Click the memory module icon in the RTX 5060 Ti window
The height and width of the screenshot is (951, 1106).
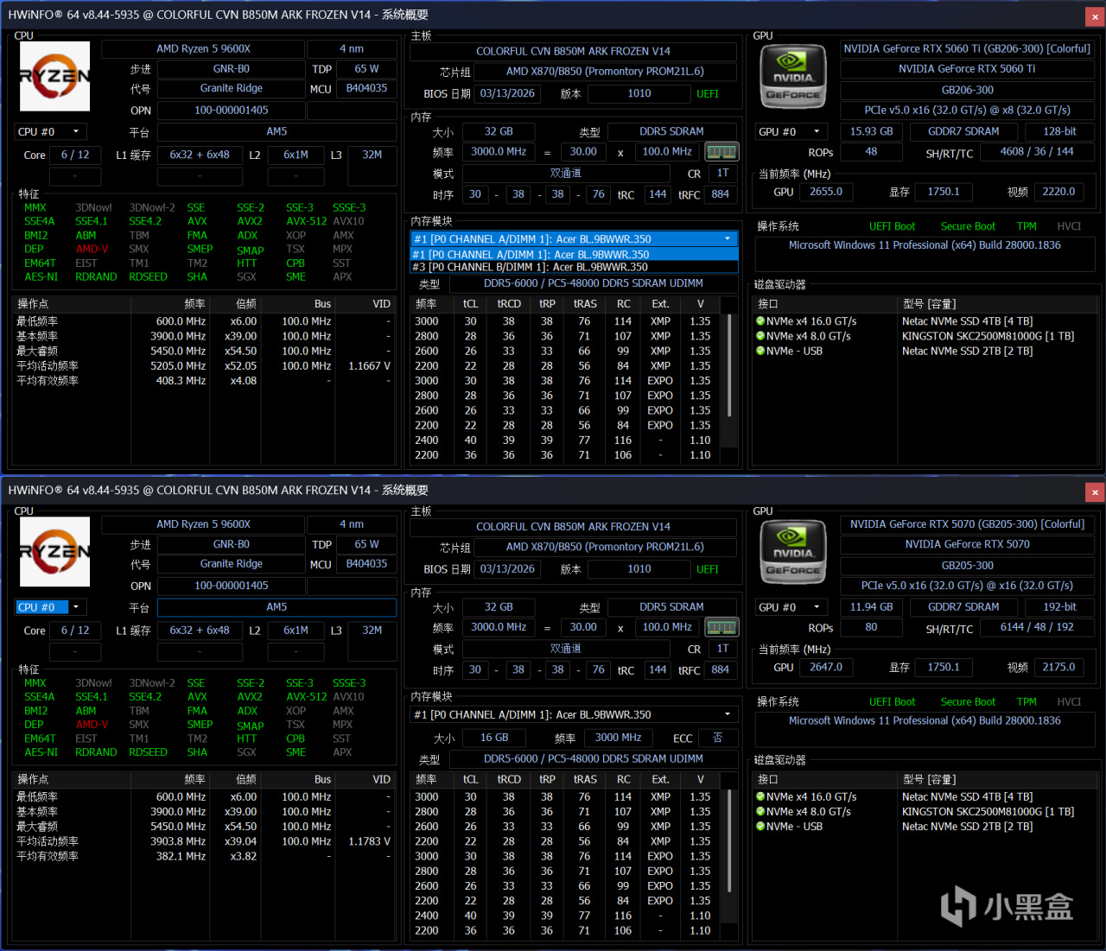click(x=721, y=152)
